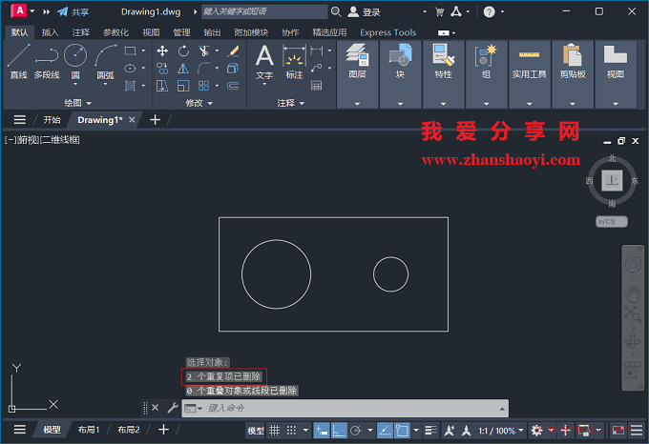
Task: Open the Manage (管理) ribbon tab
Action: pos(181,32)
